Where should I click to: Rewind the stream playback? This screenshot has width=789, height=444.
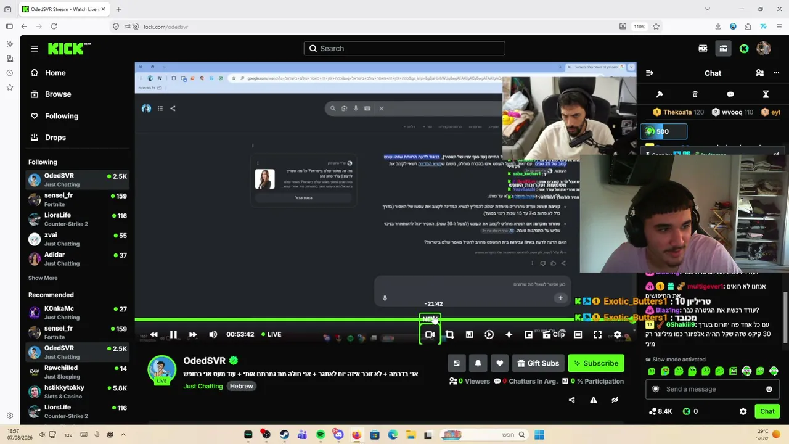pyautogui.click(x=153, y=334)
